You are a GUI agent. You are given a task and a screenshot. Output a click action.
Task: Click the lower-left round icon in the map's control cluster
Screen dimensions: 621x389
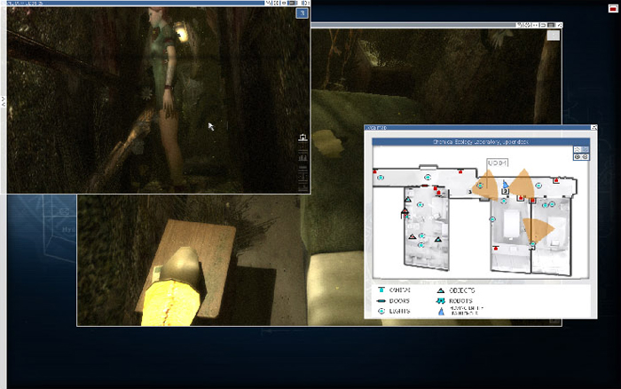coord(578,156)
